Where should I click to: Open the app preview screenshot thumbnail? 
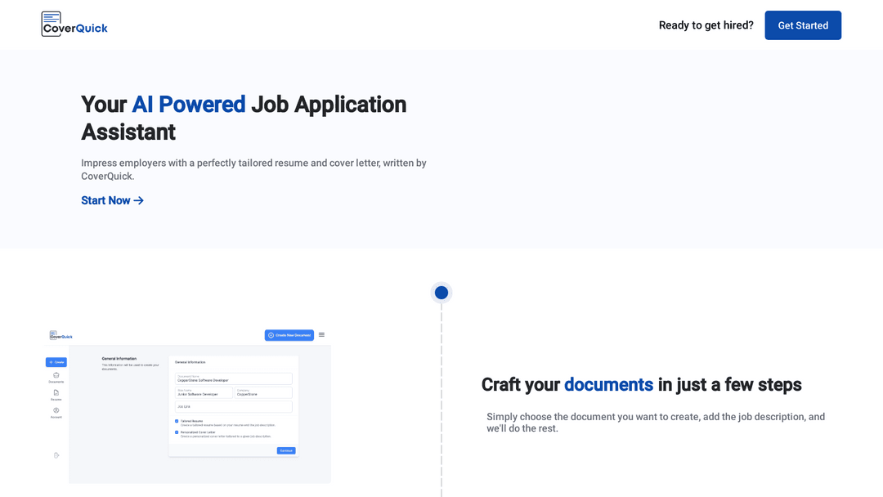pyautogui.click(x=188, y=405)
